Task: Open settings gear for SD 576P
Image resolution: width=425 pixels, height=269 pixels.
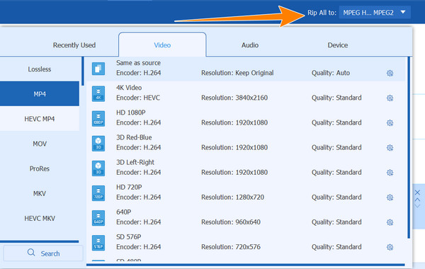Action: click(x=390, y=247)
